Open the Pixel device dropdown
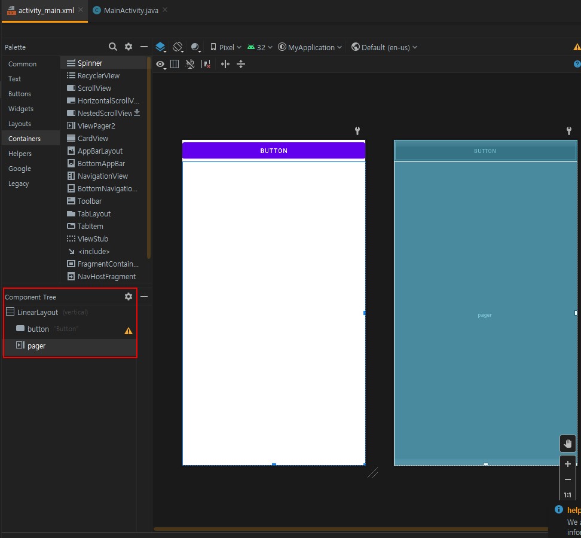The width and height of the screenshot is (581, 538). coord(226,47)
